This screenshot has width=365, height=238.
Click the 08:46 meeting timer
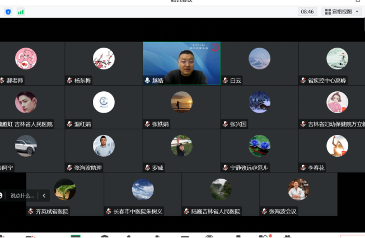point(307,11)
